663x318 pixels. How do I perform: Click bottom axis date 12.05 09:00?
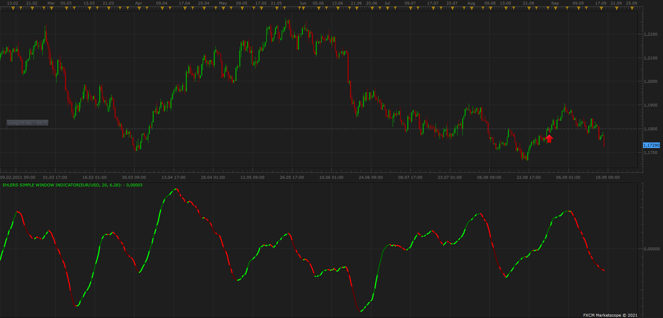click(253, 177)
